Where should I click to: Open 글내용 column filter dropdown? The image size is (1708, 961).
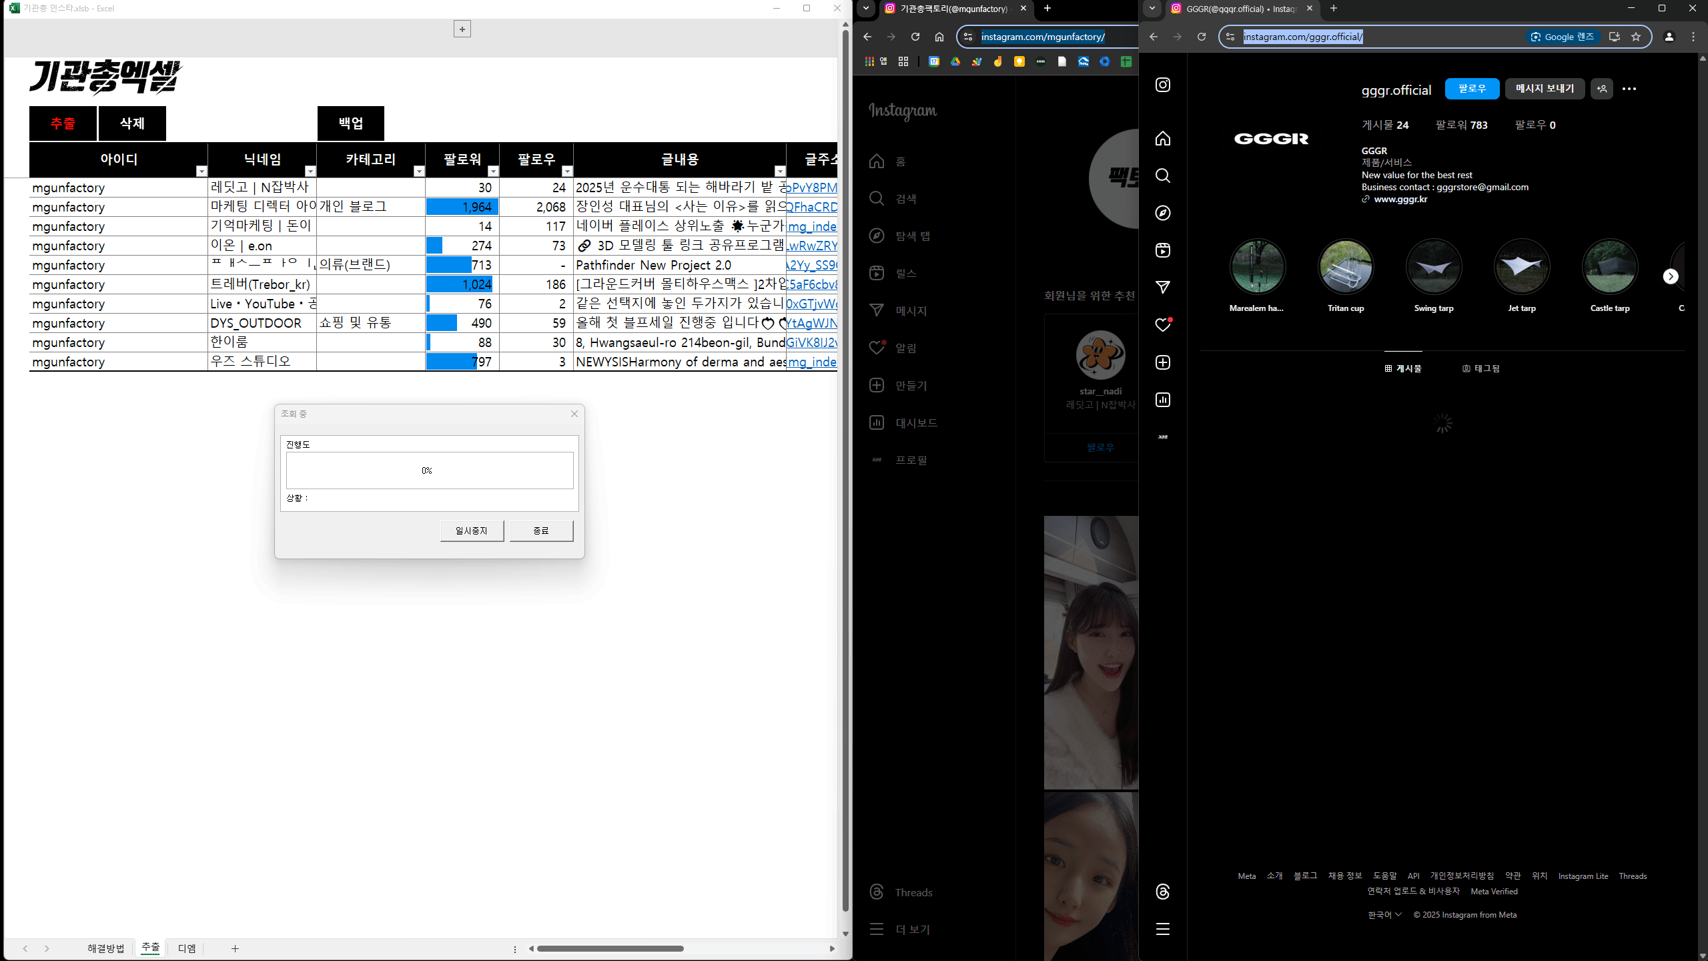780,172
